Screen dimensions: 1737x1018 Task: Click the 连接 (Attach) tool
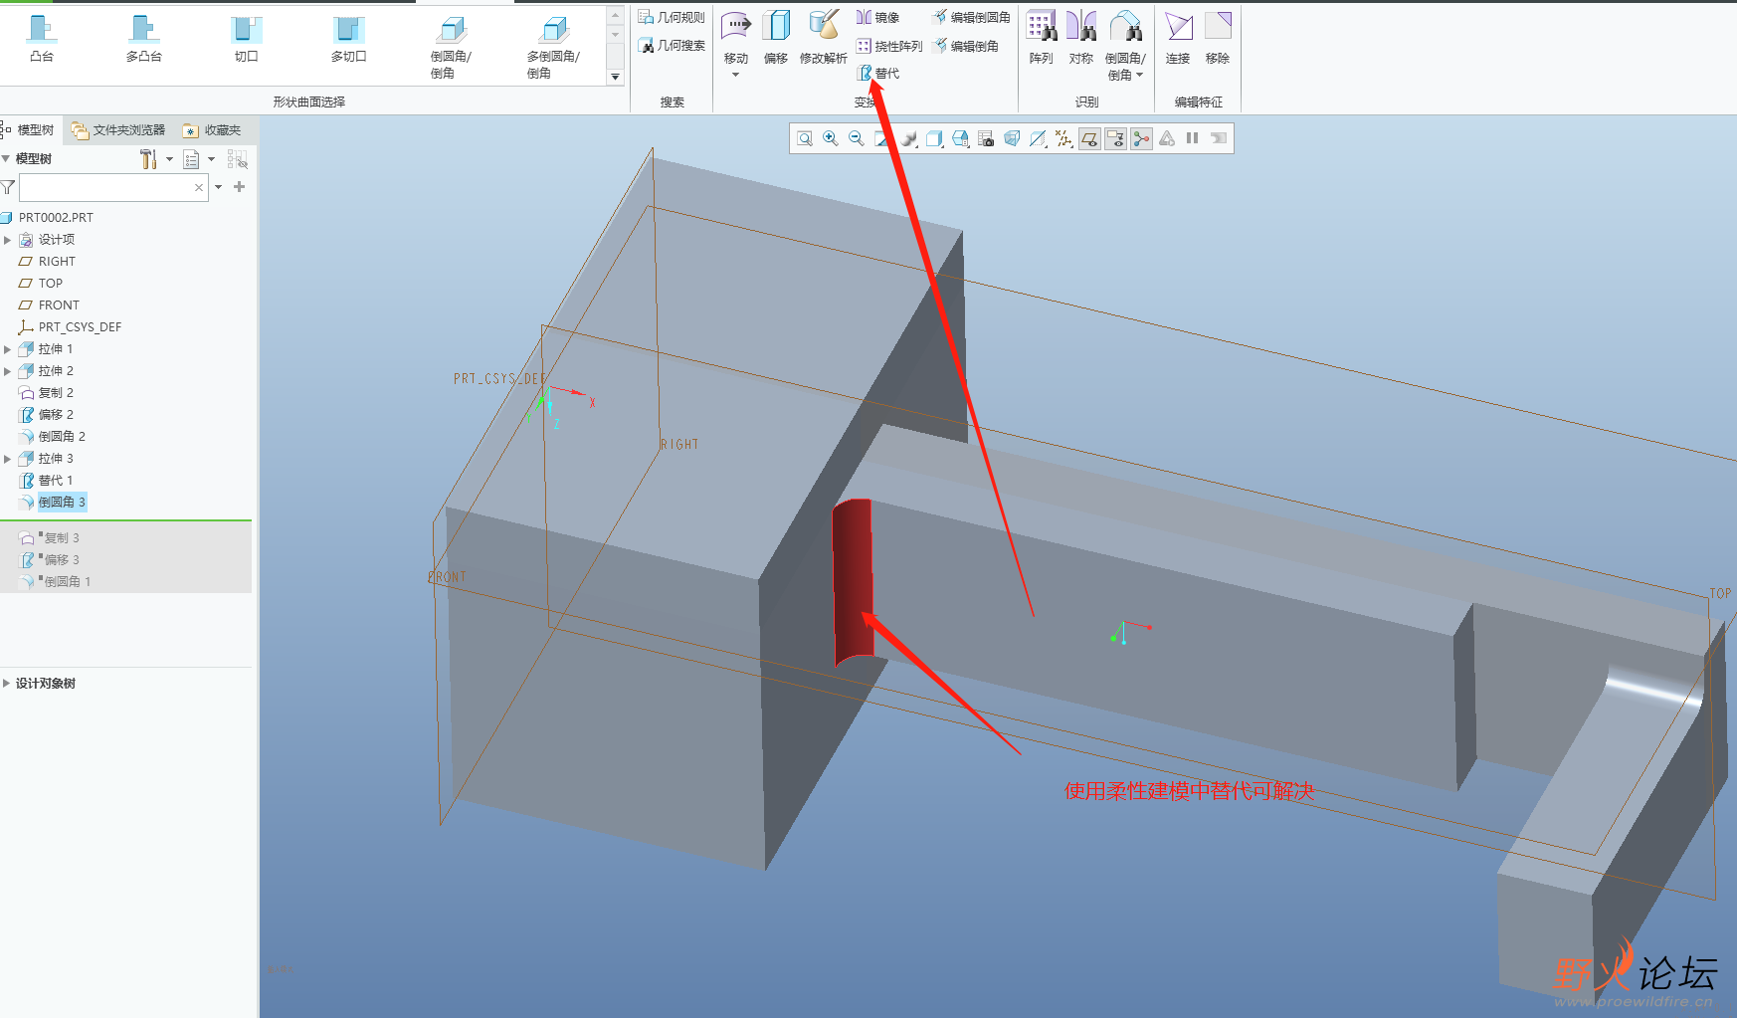pyautogui.click(x=1178, y=38)
